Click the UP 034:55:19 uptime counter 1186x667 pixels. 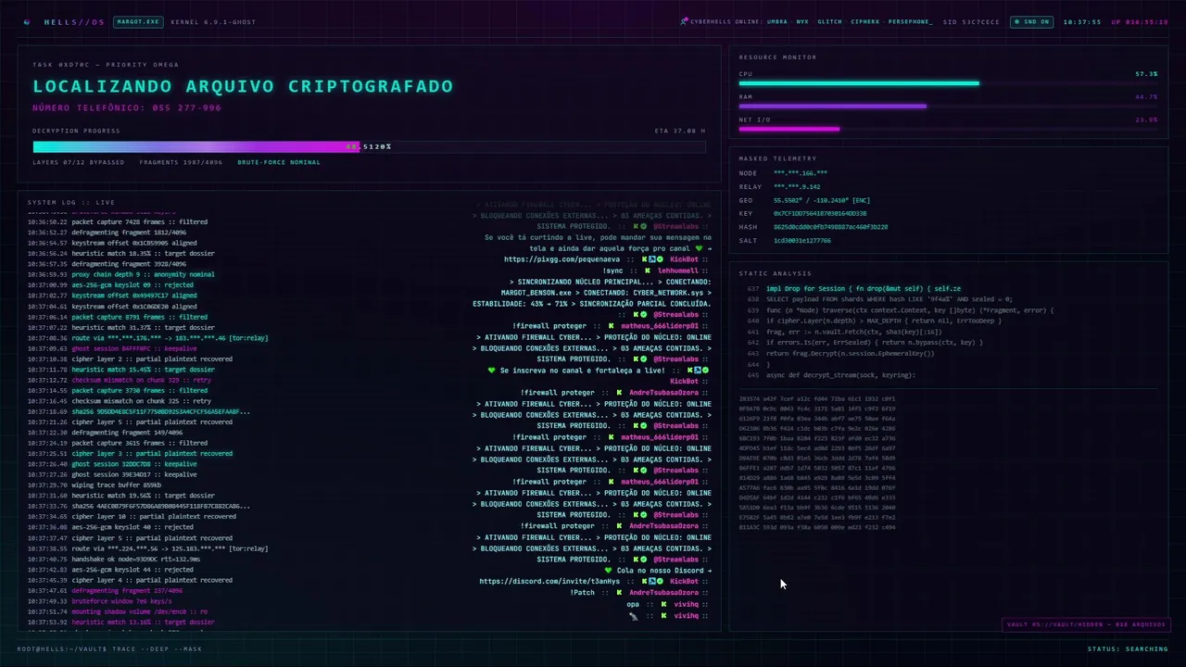(x=1139, y=21)
